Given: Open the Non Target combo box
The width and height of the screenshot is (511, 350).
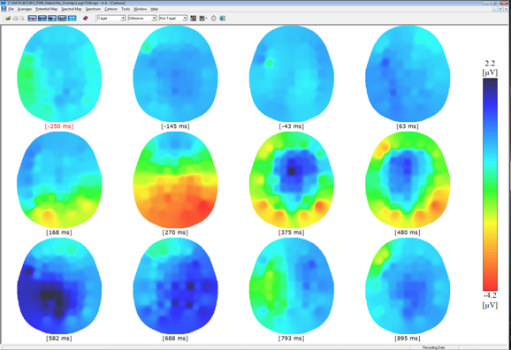Looking at the screenshot, I should [173, 19].
